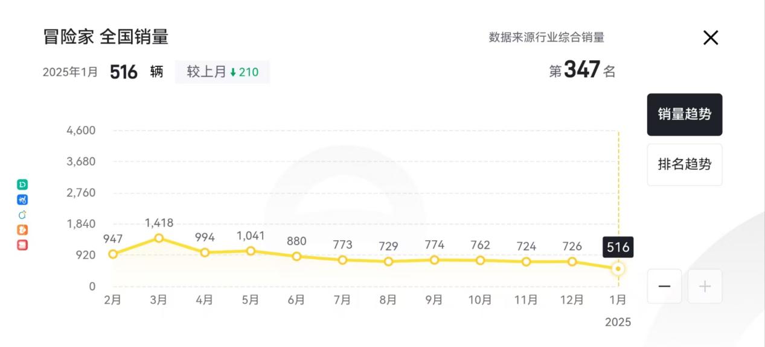Select the May 1,041 data point

pos(251,251)
